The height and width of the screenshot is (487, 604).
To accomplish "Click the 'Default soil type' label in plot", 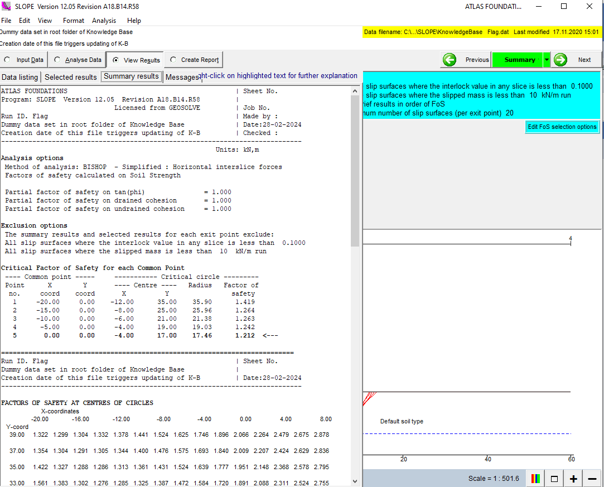I will [x=402, y=421].
